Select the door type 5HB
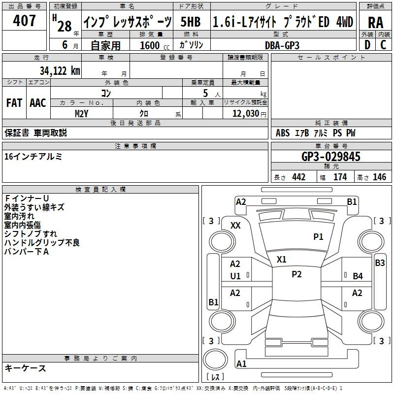Image resolution: width=394 pixels, height=394 pixels. [191, 22]
